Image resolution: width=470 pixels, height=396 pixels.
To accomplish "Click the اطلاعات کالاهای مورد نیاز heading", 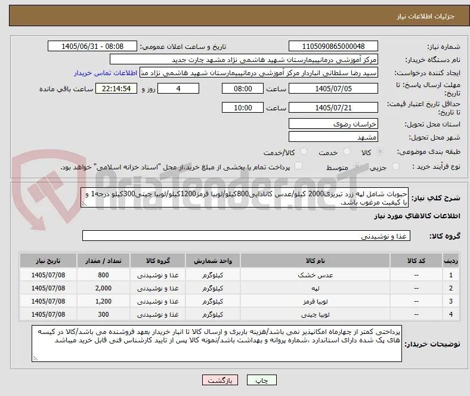I will [417, 216].
